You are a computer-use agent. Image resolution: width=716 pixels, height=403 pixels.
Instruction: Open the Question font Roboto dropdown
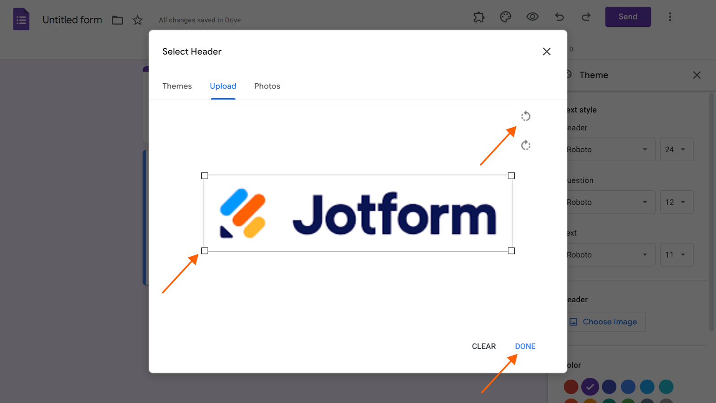pos(610,202)
